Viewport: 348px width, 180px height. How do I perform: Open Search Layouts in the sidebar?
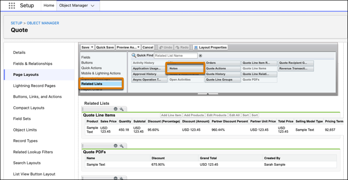(x=27, y=163)
